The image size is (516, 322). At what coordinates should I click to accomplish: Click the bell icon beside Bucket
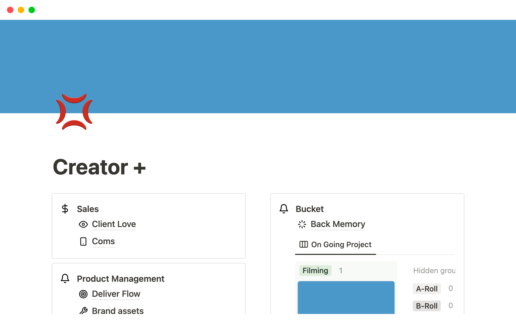(x=284, y=209)
